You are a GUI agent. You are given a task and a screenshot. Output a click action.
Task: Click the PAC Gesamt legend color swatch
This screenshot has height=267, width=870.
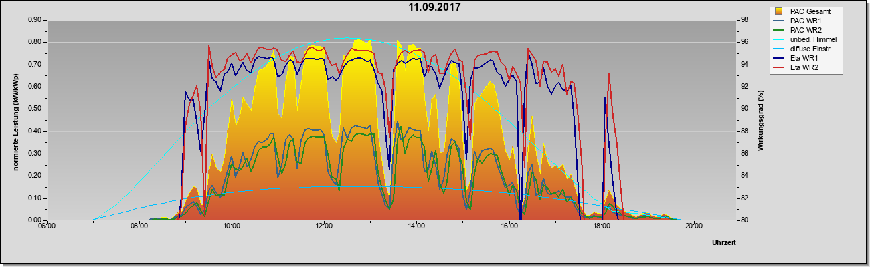(x=779, y=11)
